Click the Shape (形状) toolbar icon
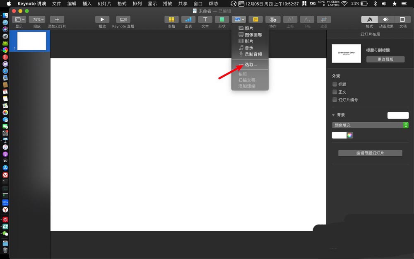Viewport: 414px width, 259px height. tap(222, 19)
